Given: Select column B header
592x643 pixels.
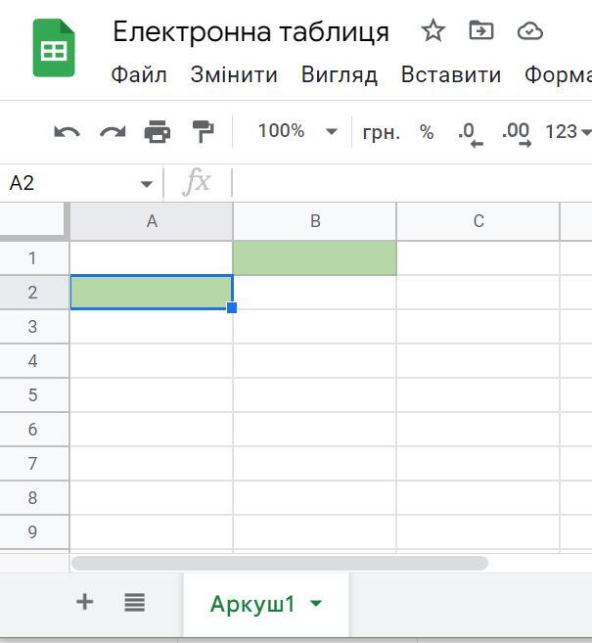Looking at the screenshot, I should point(315,221).
